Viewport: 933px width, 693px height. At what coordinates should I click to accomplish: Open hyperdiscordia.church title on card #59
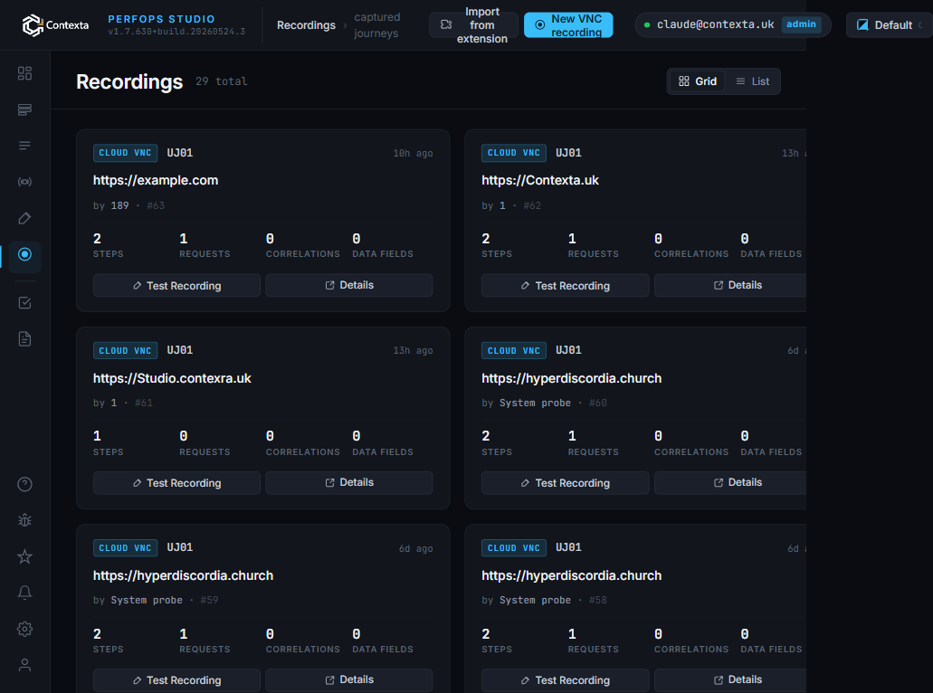tap(184, 575)
